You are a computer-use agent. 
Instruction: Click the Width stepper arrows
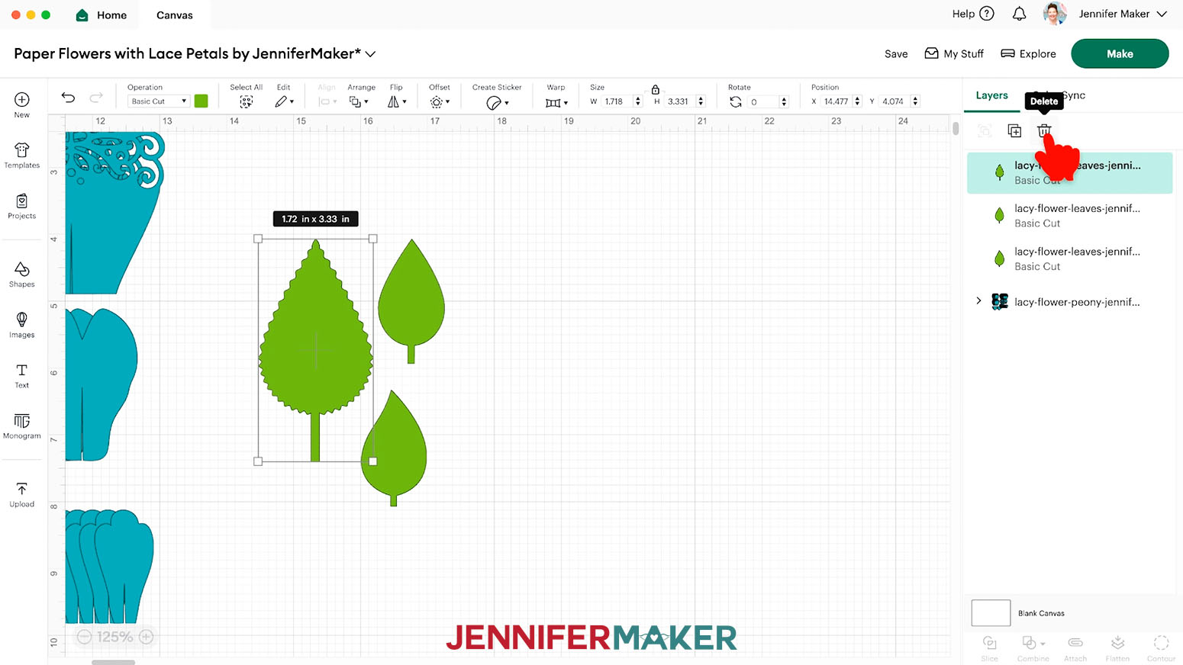638,101
